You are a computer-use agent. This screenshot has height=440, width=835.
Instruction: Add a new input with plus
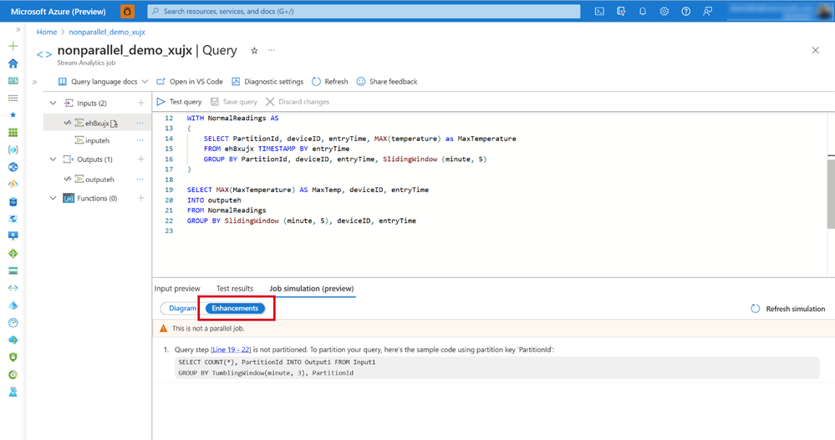(x=141, y=103)
